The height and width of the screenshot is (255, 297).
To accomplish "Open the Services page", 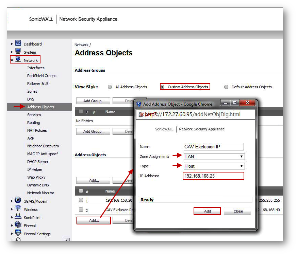I will click(34, 115).
